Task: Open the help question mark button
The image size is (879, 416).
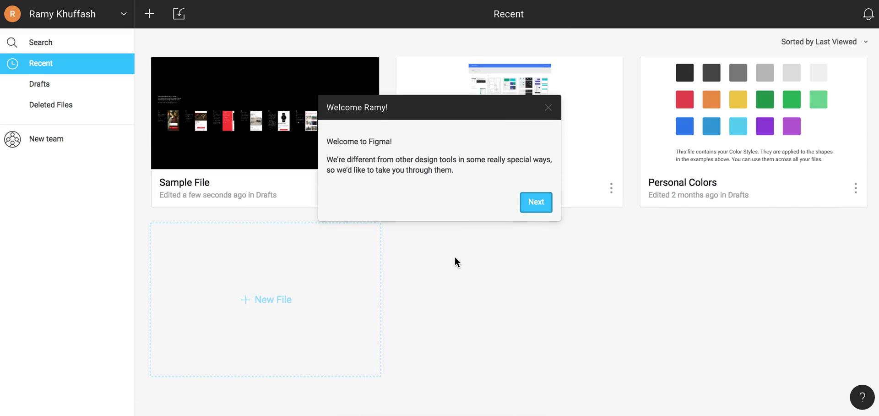Action: pos(862,397)
